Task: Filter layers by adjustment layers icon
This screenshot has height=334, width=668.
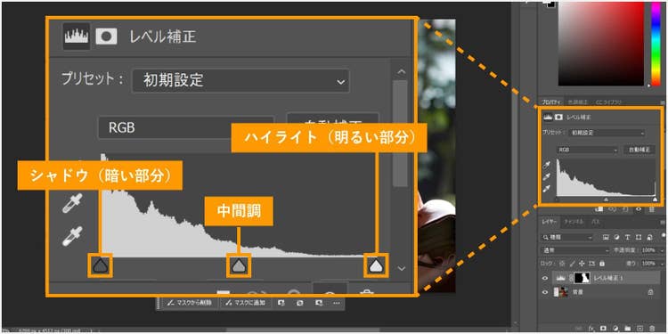Action: (616, 237)
